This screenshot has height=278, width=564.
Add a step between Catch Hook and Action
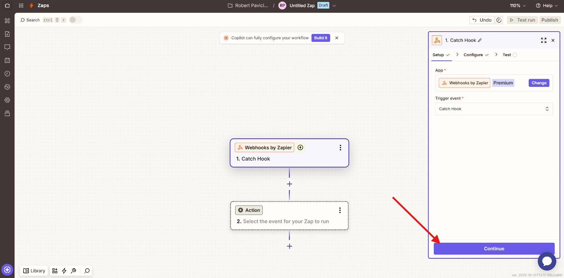pyautogui.click(x=289, y=184)
